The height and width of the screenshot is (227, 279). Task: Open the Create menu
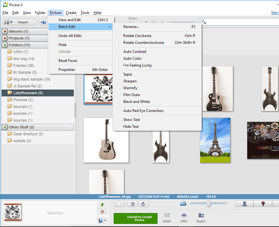(x=71, y=13)
